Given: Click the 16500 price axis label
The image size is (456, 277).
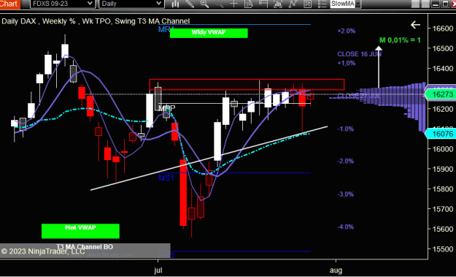Looking at the screenshot, I should click(443, 48).
